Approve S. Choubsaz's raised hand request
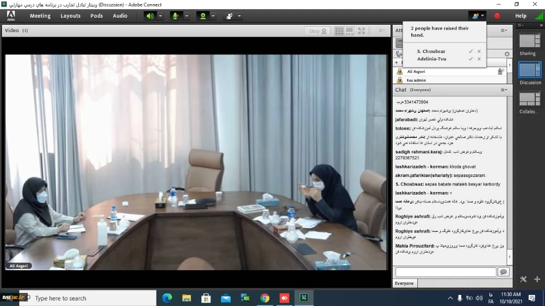545x306 pixels. [471, 51]
